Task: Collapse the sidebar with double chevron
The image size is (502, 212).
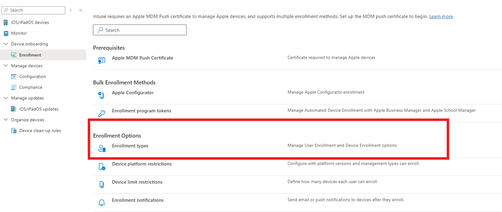Action: (80, 10)
